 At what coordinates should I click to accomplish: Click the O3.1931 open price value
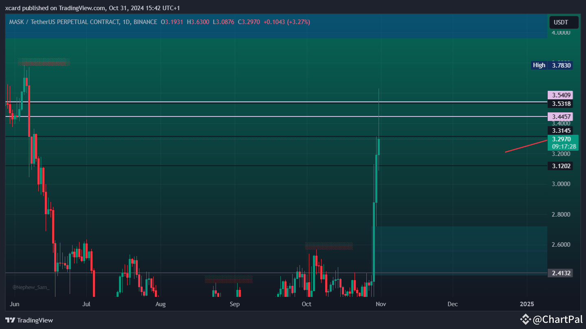pyautogui.click(x=171, y=22)
